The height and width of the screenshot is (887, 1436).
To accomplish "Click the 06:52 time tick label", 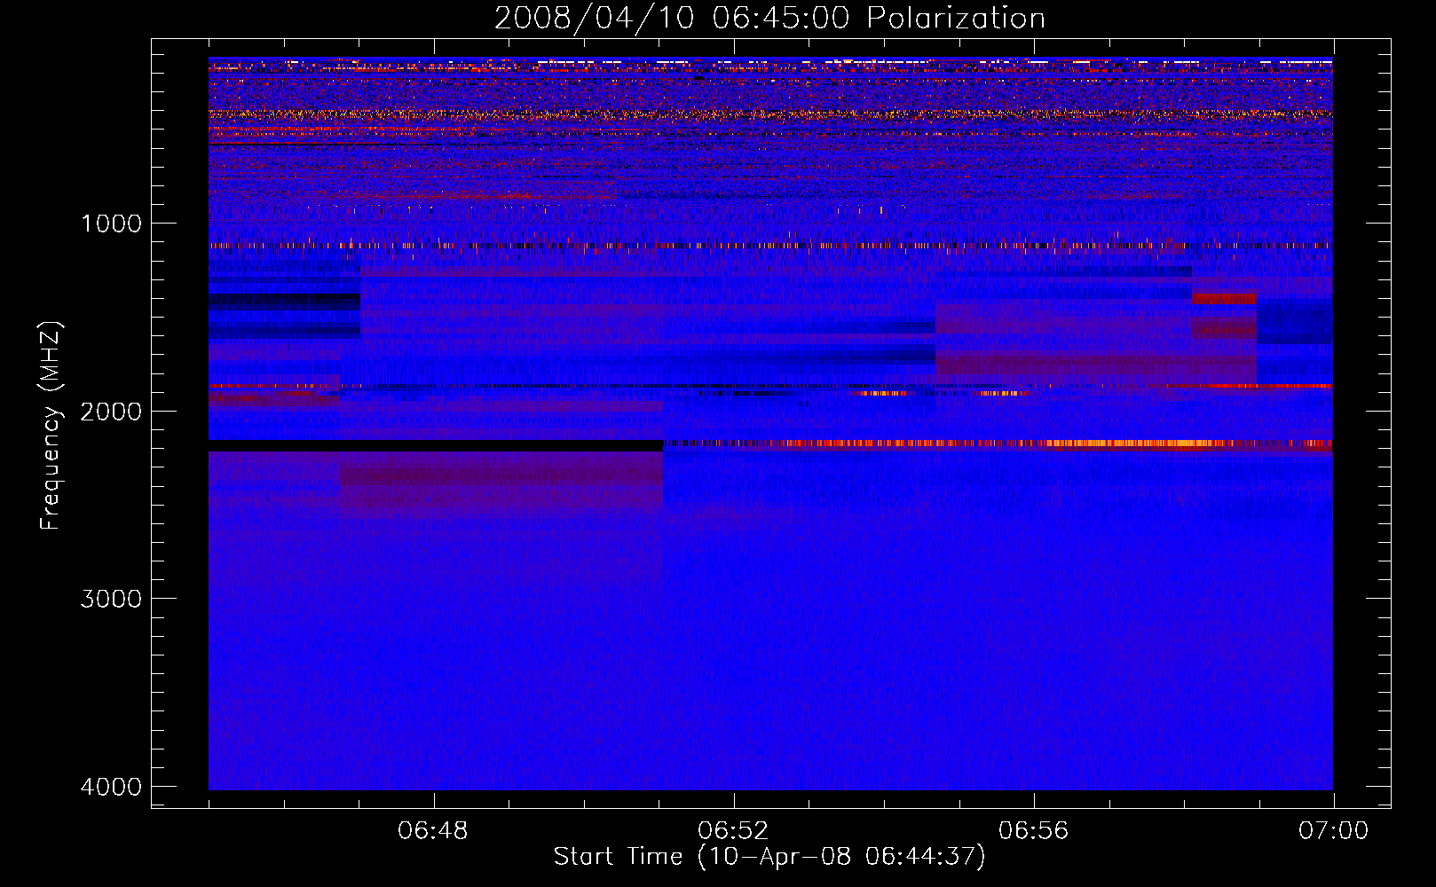I will pyautogui.click(x=733, y=831).
